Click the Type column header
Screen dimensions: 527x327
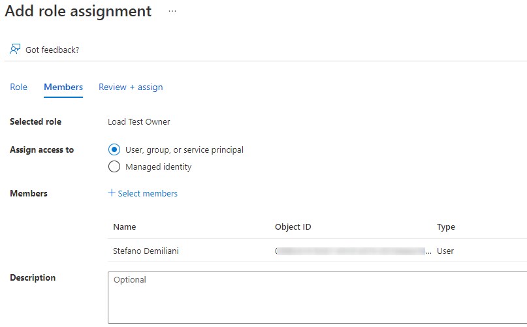click(x=446, y=227)
